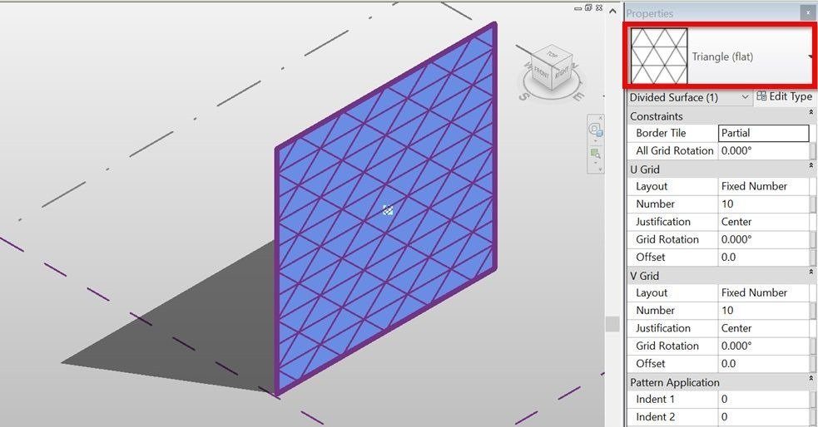
Task: Collapse the U Grid section
Action: click(x=811, y=165)
